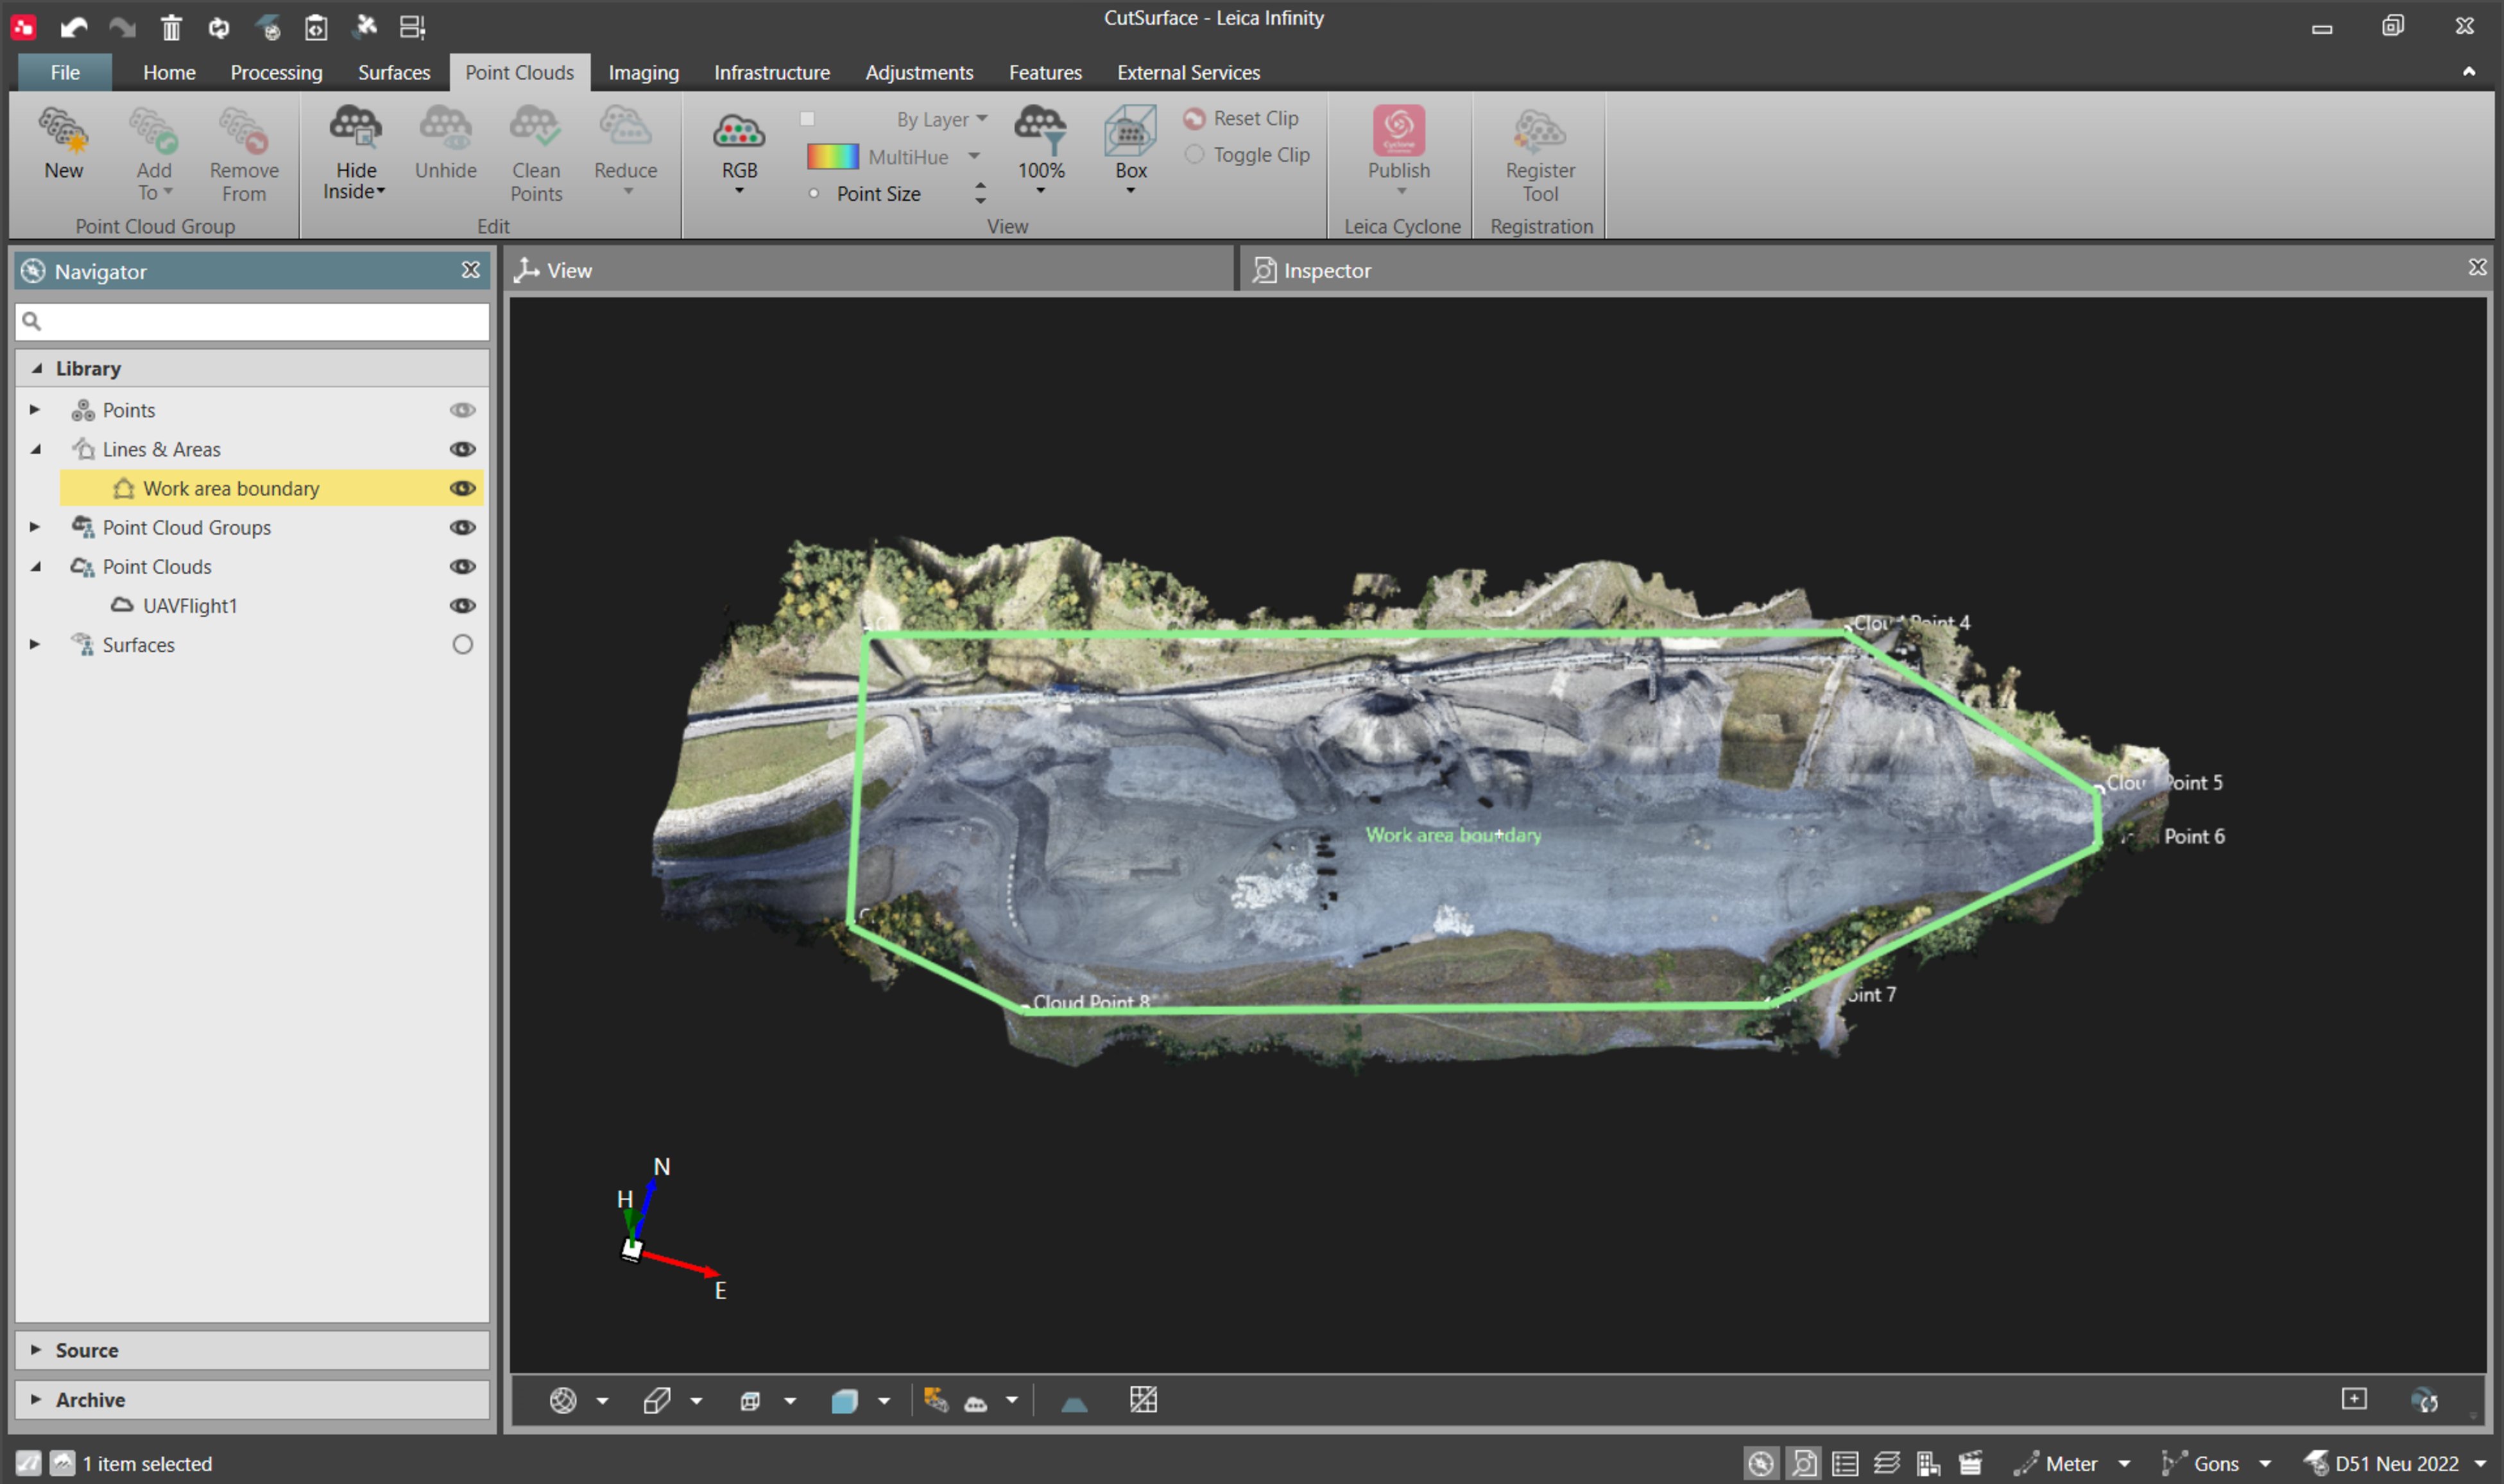
Task: Open the coordinate system globe icon in title bar
Action: [267, 27]
